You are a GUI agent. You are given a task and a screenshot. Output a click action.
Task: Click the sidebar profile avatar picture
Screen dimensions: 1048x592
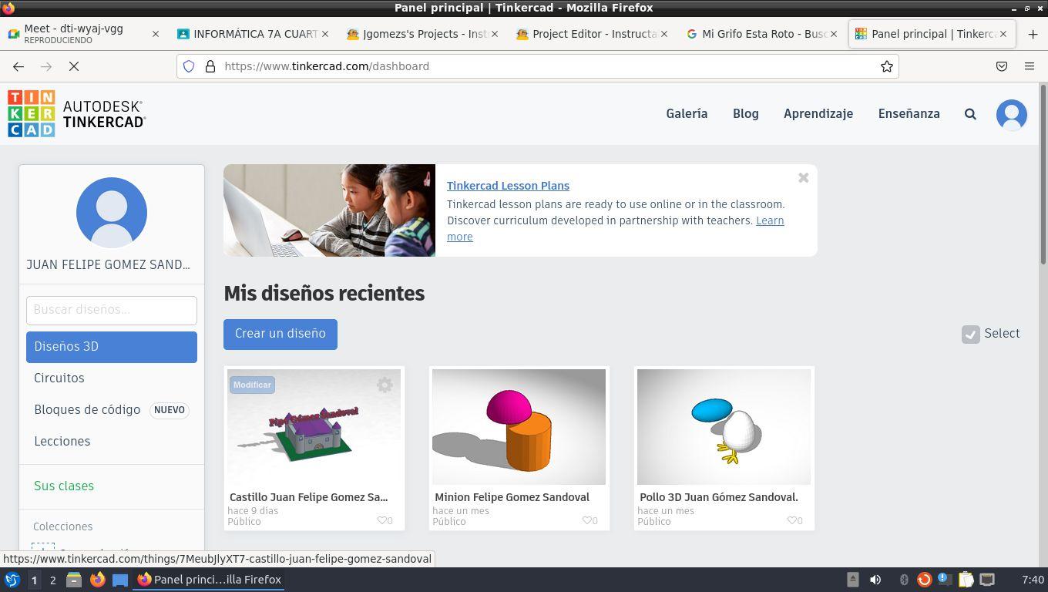tap(112, 213)
